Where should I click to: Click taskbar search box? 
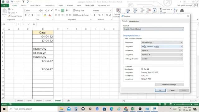pos(33,109)
